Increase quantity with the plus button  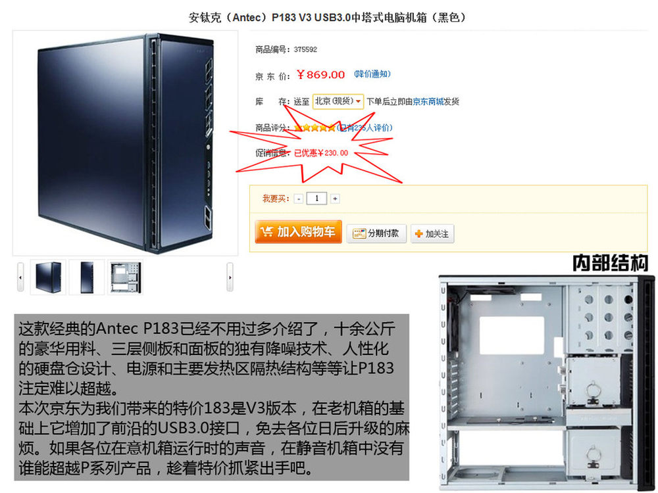point(335,199)
